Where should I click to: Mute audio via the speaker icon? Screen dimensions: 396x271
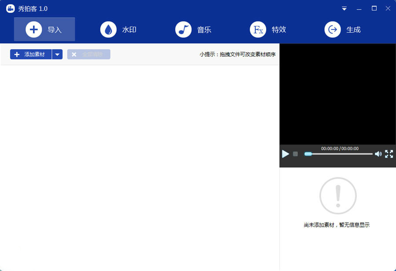(x=378, y=154)
